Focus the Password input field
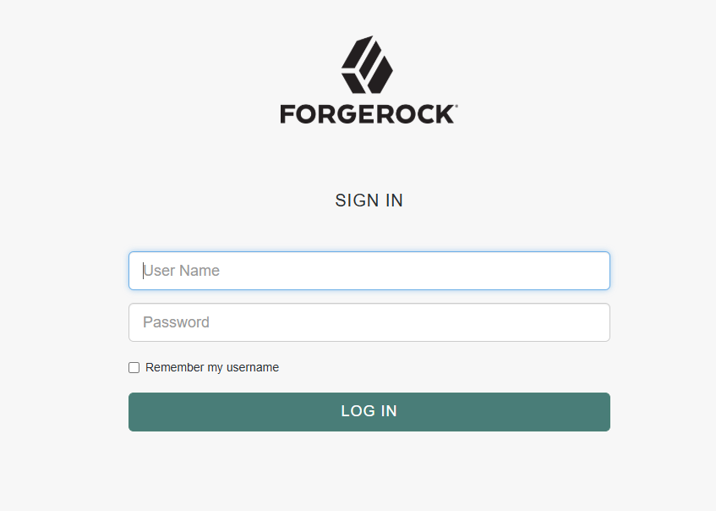The height and width of the screenshot is (511, 716). coord(369,322)
